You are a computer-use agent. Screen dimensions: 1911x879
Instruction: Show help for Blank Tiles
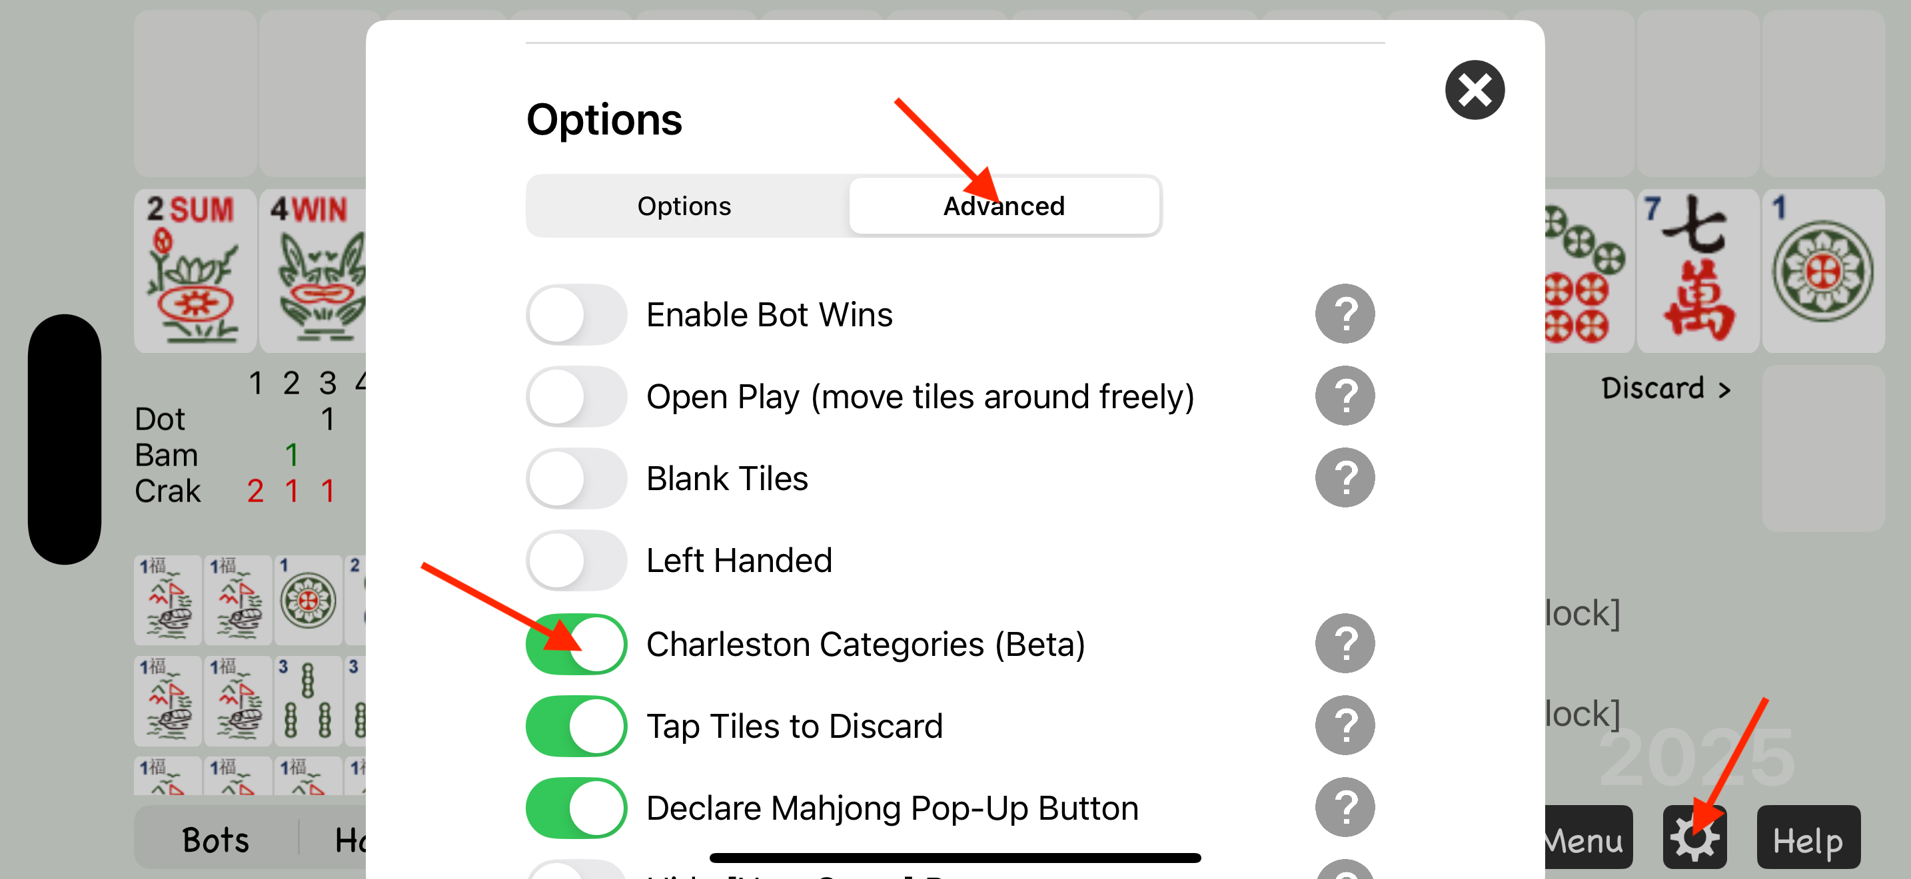[x=1344, y=478]
